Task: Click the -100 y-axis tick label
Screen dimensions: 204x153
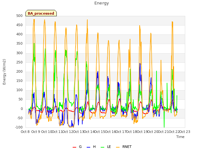Action: [x=19, y=127]
